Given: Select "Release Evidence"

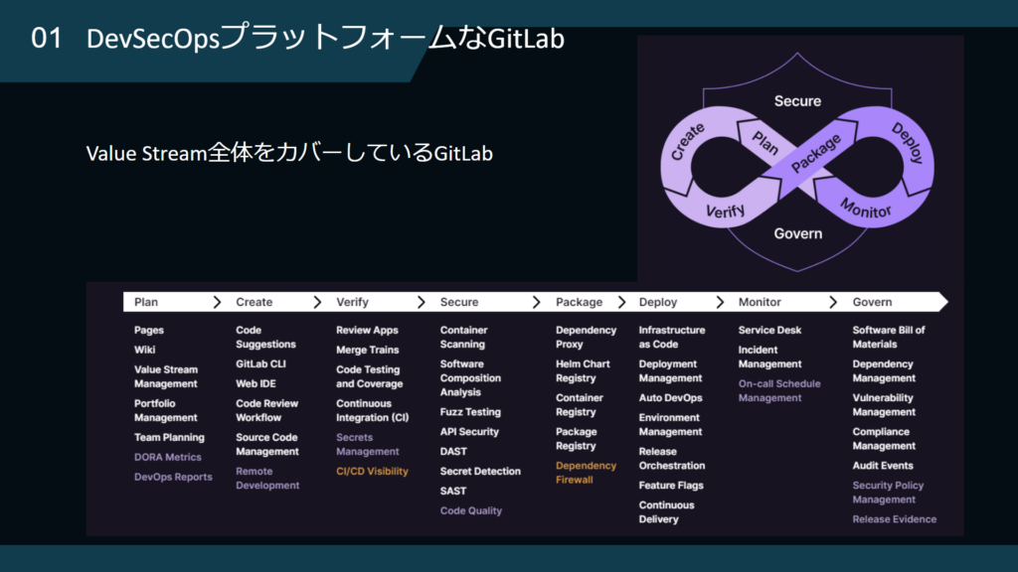Looking at the screenshot, I should [x=895, y=519].
